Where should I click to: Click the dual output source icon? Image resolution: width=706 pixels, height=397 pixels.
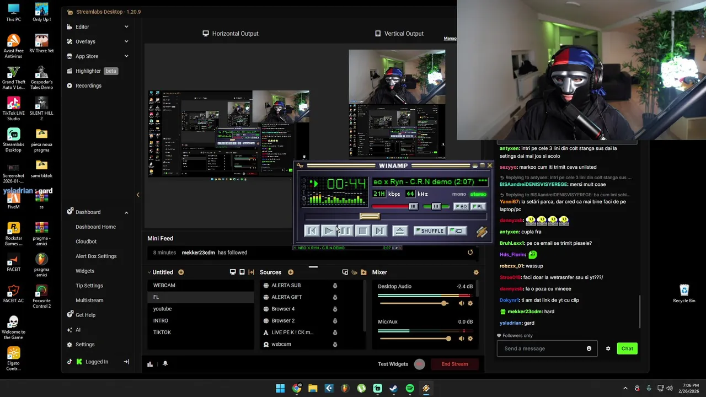point(345,272)
